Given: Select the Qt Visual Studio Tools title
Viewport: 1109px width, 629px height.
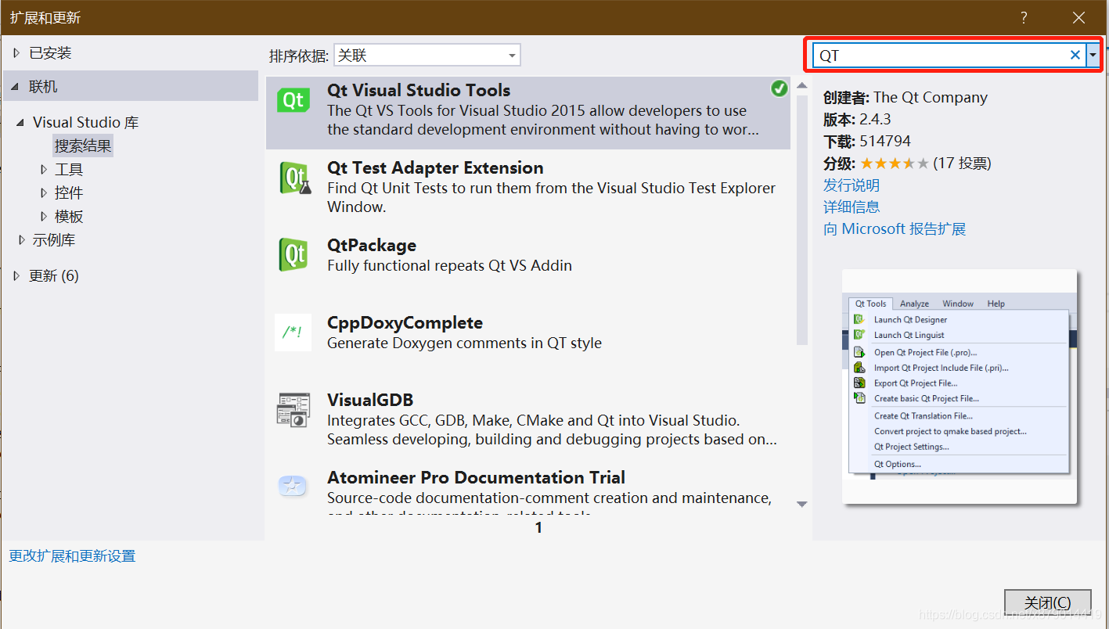Looking at the screenshot, I should 419,90.
